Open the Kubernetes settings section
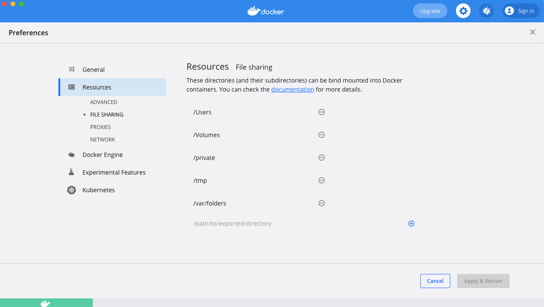The width and height of the screenshot is (544, 307). tap(98, 190)
